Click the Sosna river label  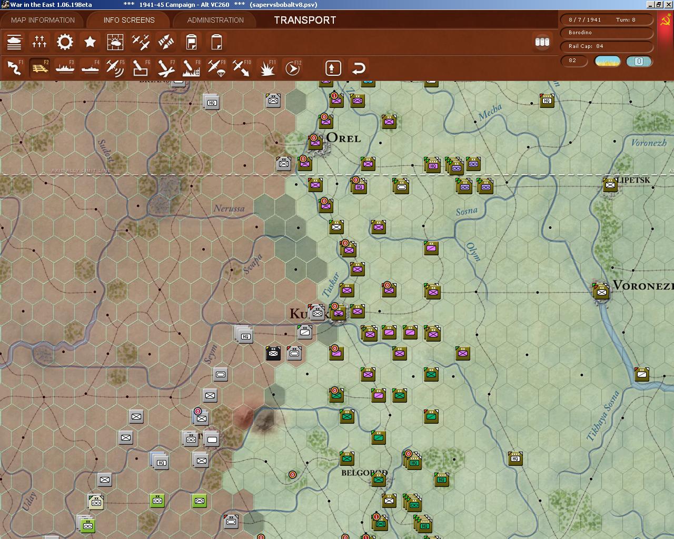(467, 212)
